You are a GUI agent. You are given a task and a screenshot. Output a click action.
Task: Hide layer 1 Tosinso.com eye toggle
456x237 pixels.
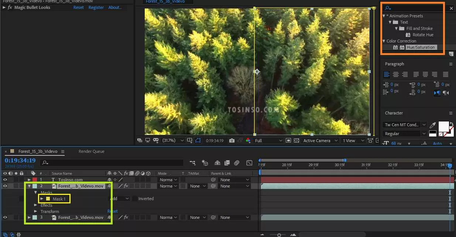pyautogui.click(x=5, y=180)
